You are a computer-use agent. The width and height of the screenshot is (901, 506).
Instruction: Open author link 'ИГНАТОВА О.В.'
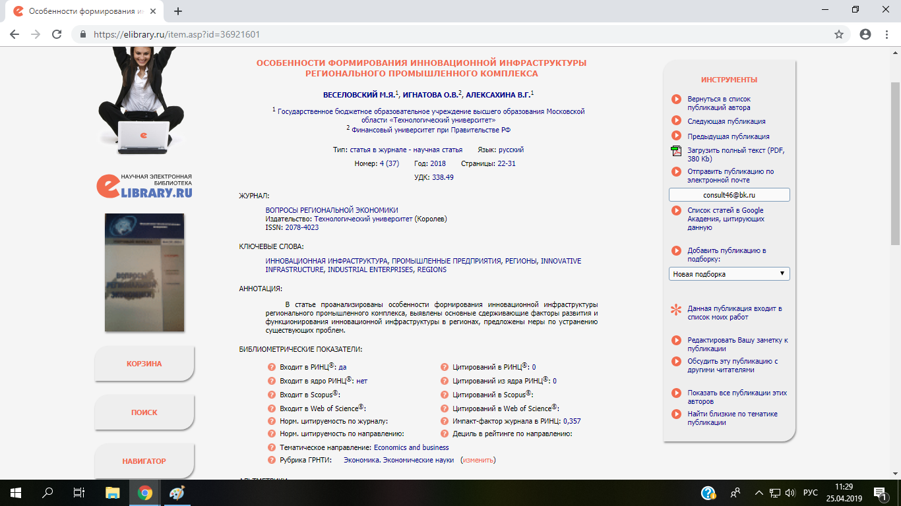click(431, 95)
